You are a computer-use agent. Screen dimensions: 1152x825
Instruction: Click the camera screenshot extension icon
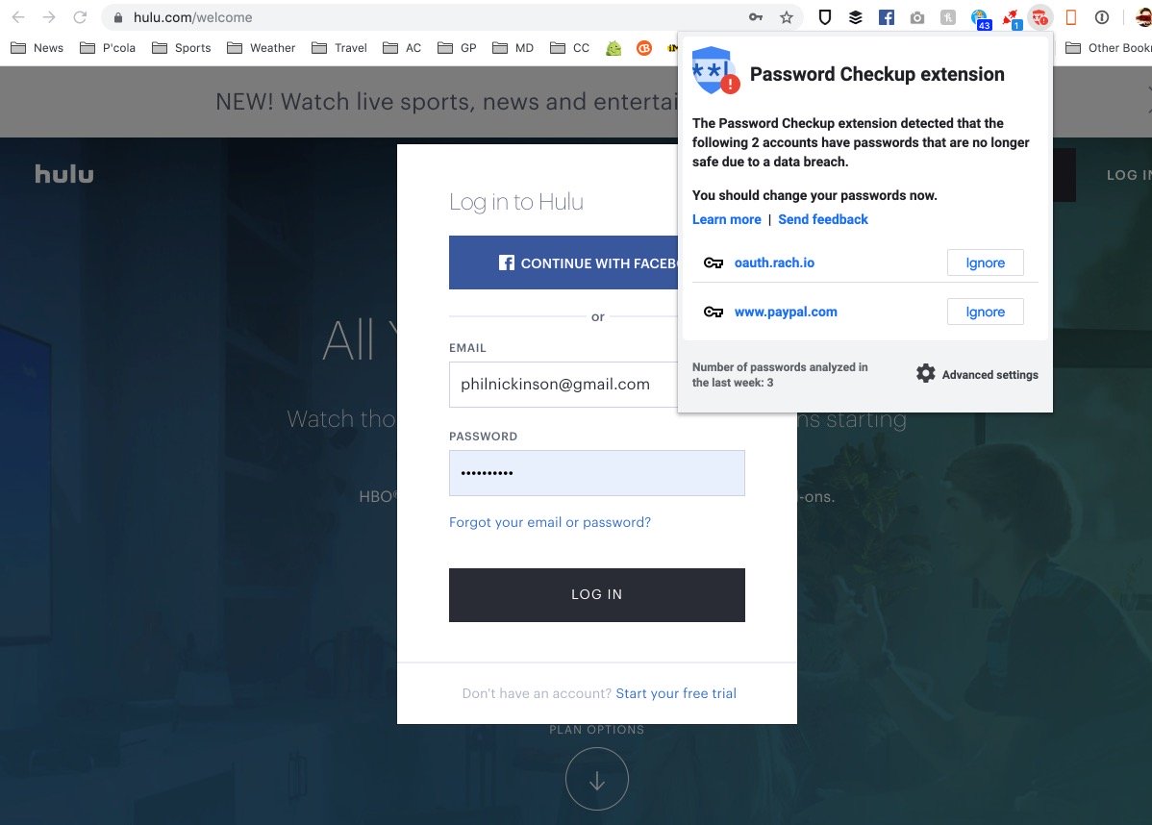pos(917,17)
